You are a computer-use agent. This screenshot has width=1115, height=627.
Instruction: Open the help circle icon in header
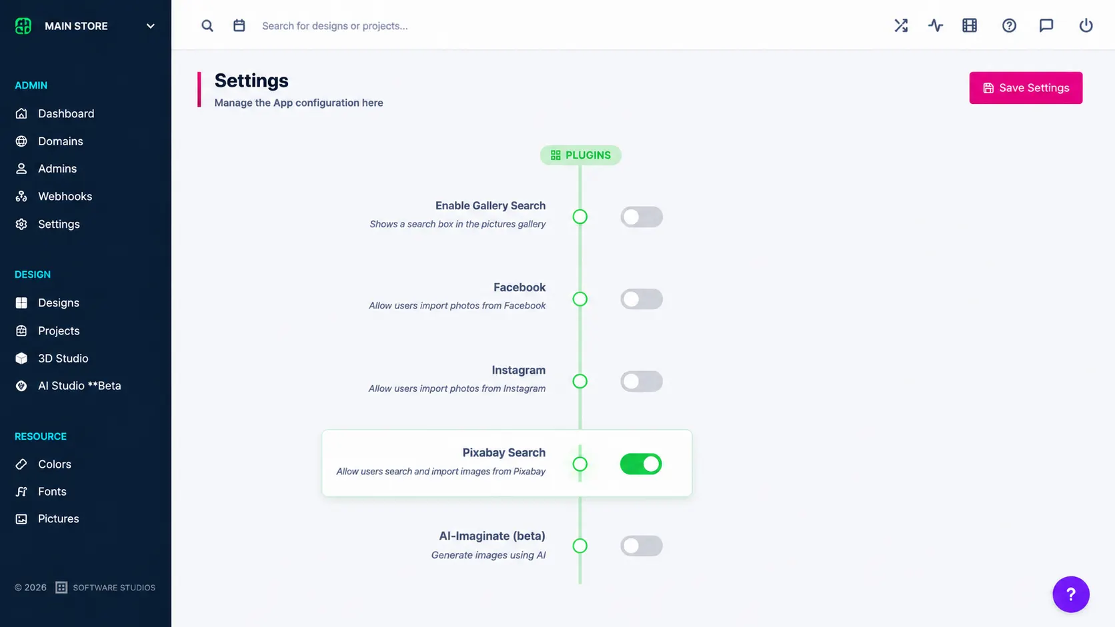(1009, 25)
